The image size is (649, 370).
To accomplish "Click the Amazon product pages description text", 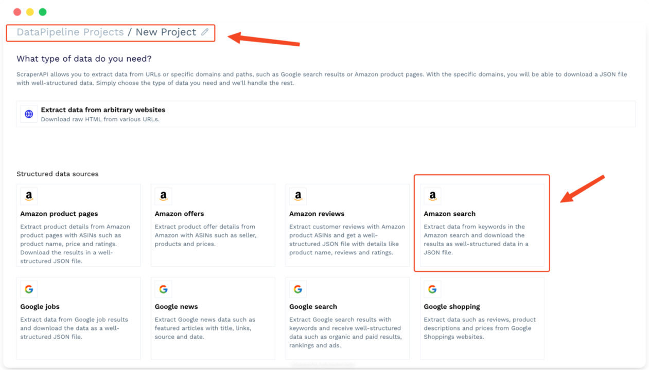I will click(75, 244).
